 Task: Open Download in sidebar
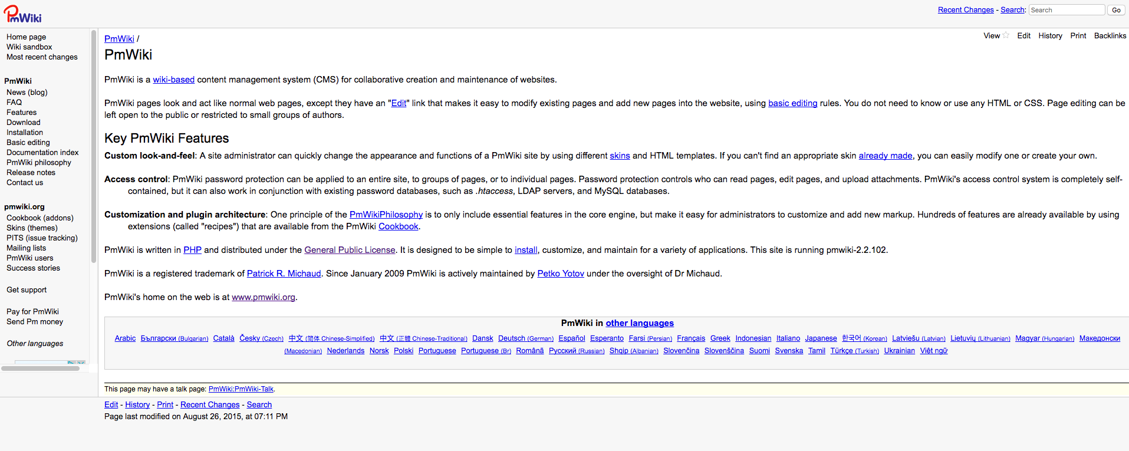23,123
